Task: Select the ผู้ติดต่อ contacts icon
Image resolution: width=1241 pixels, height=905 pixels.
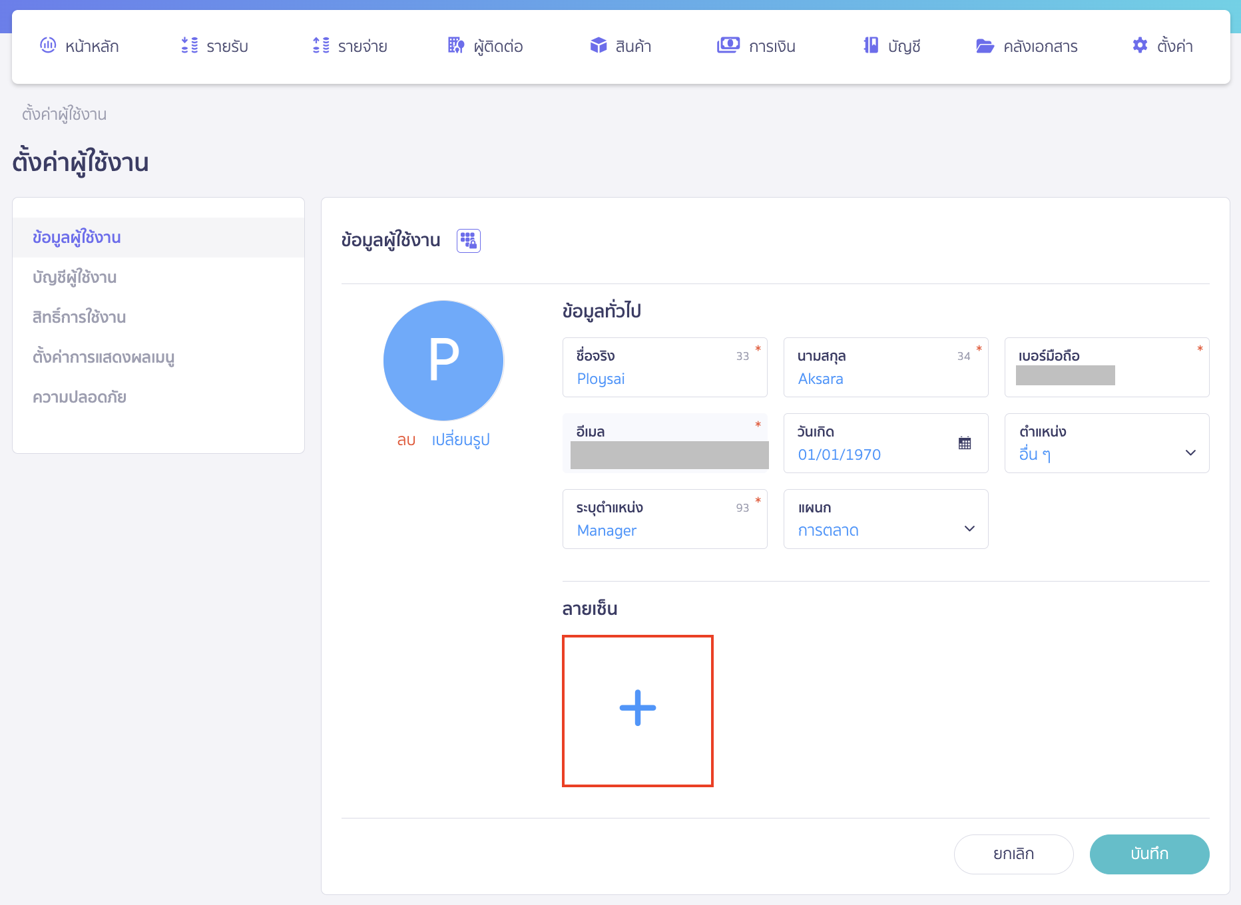Action: [x=456, y=45]
